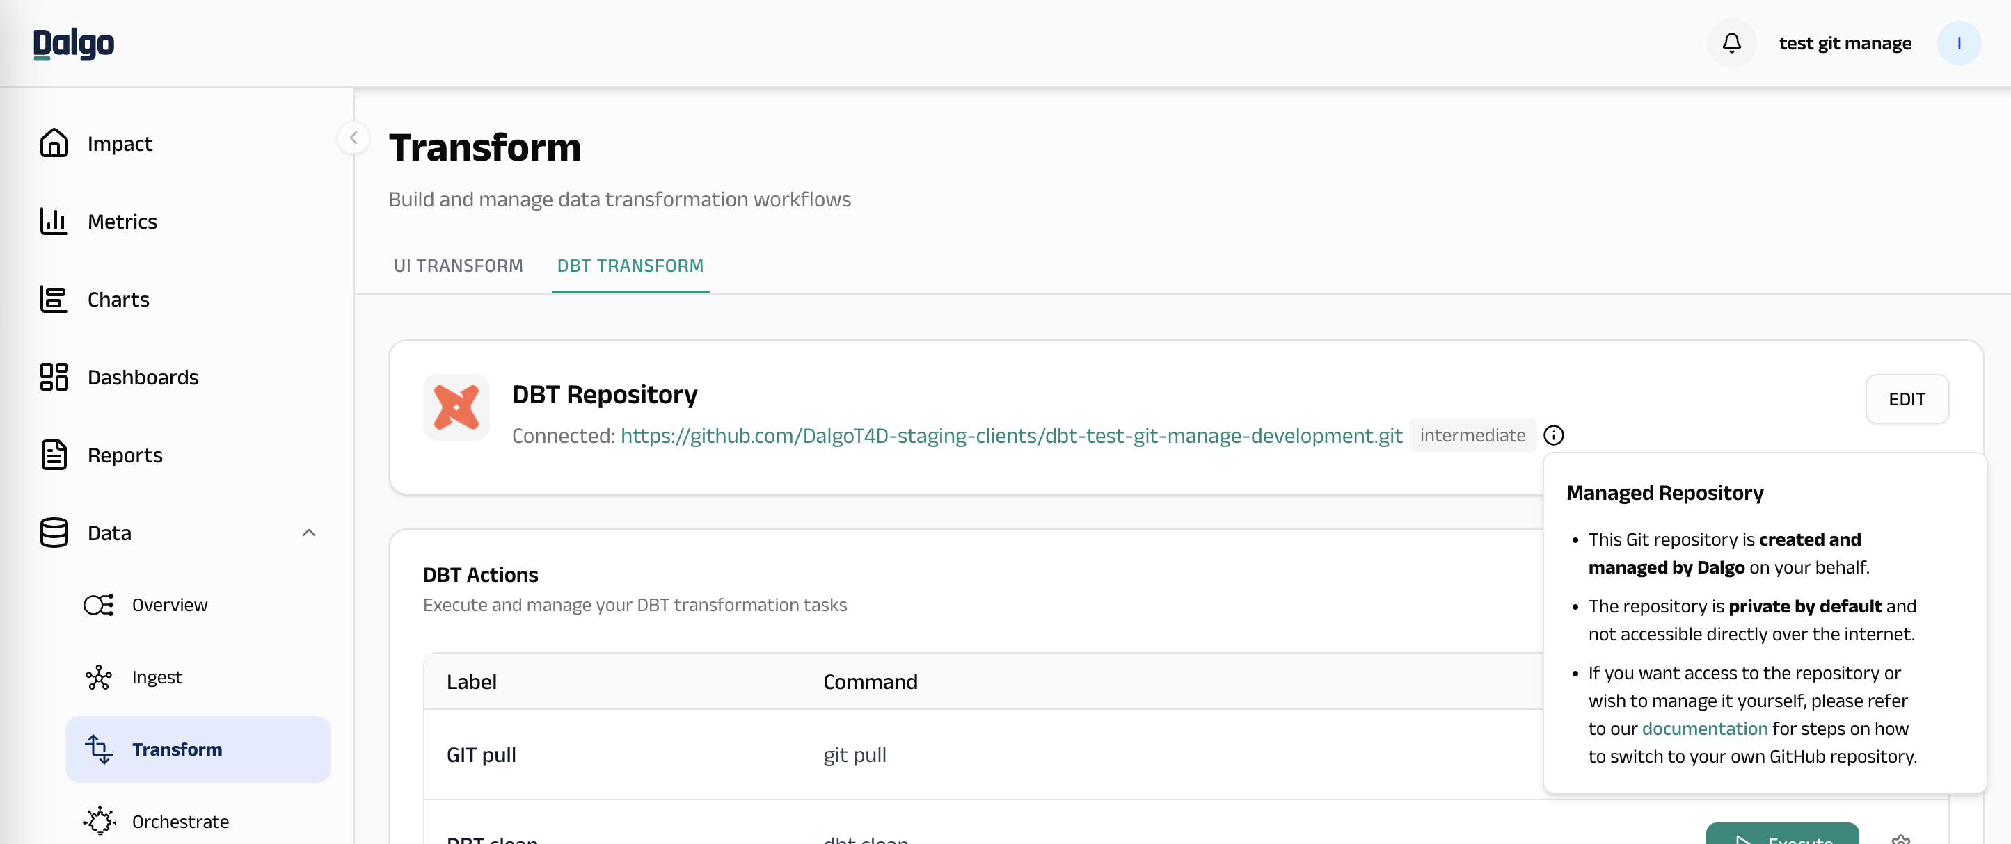This screenshot has width=2011, height=844.
Task: Open the GitHub repository URL link
Action: click(x=1011, y=435)
